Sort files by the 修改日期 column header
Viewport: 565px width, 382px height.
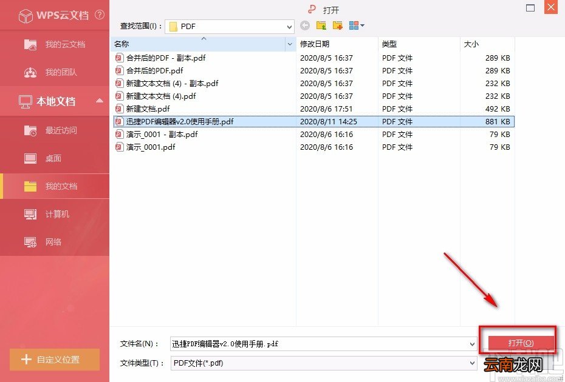click(x=337, y=44)
